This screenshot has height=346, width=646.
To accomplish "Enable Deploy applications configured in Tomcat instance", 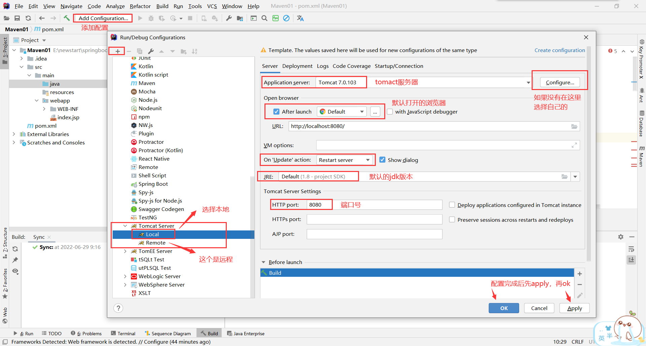I will (x=452, y=205).
